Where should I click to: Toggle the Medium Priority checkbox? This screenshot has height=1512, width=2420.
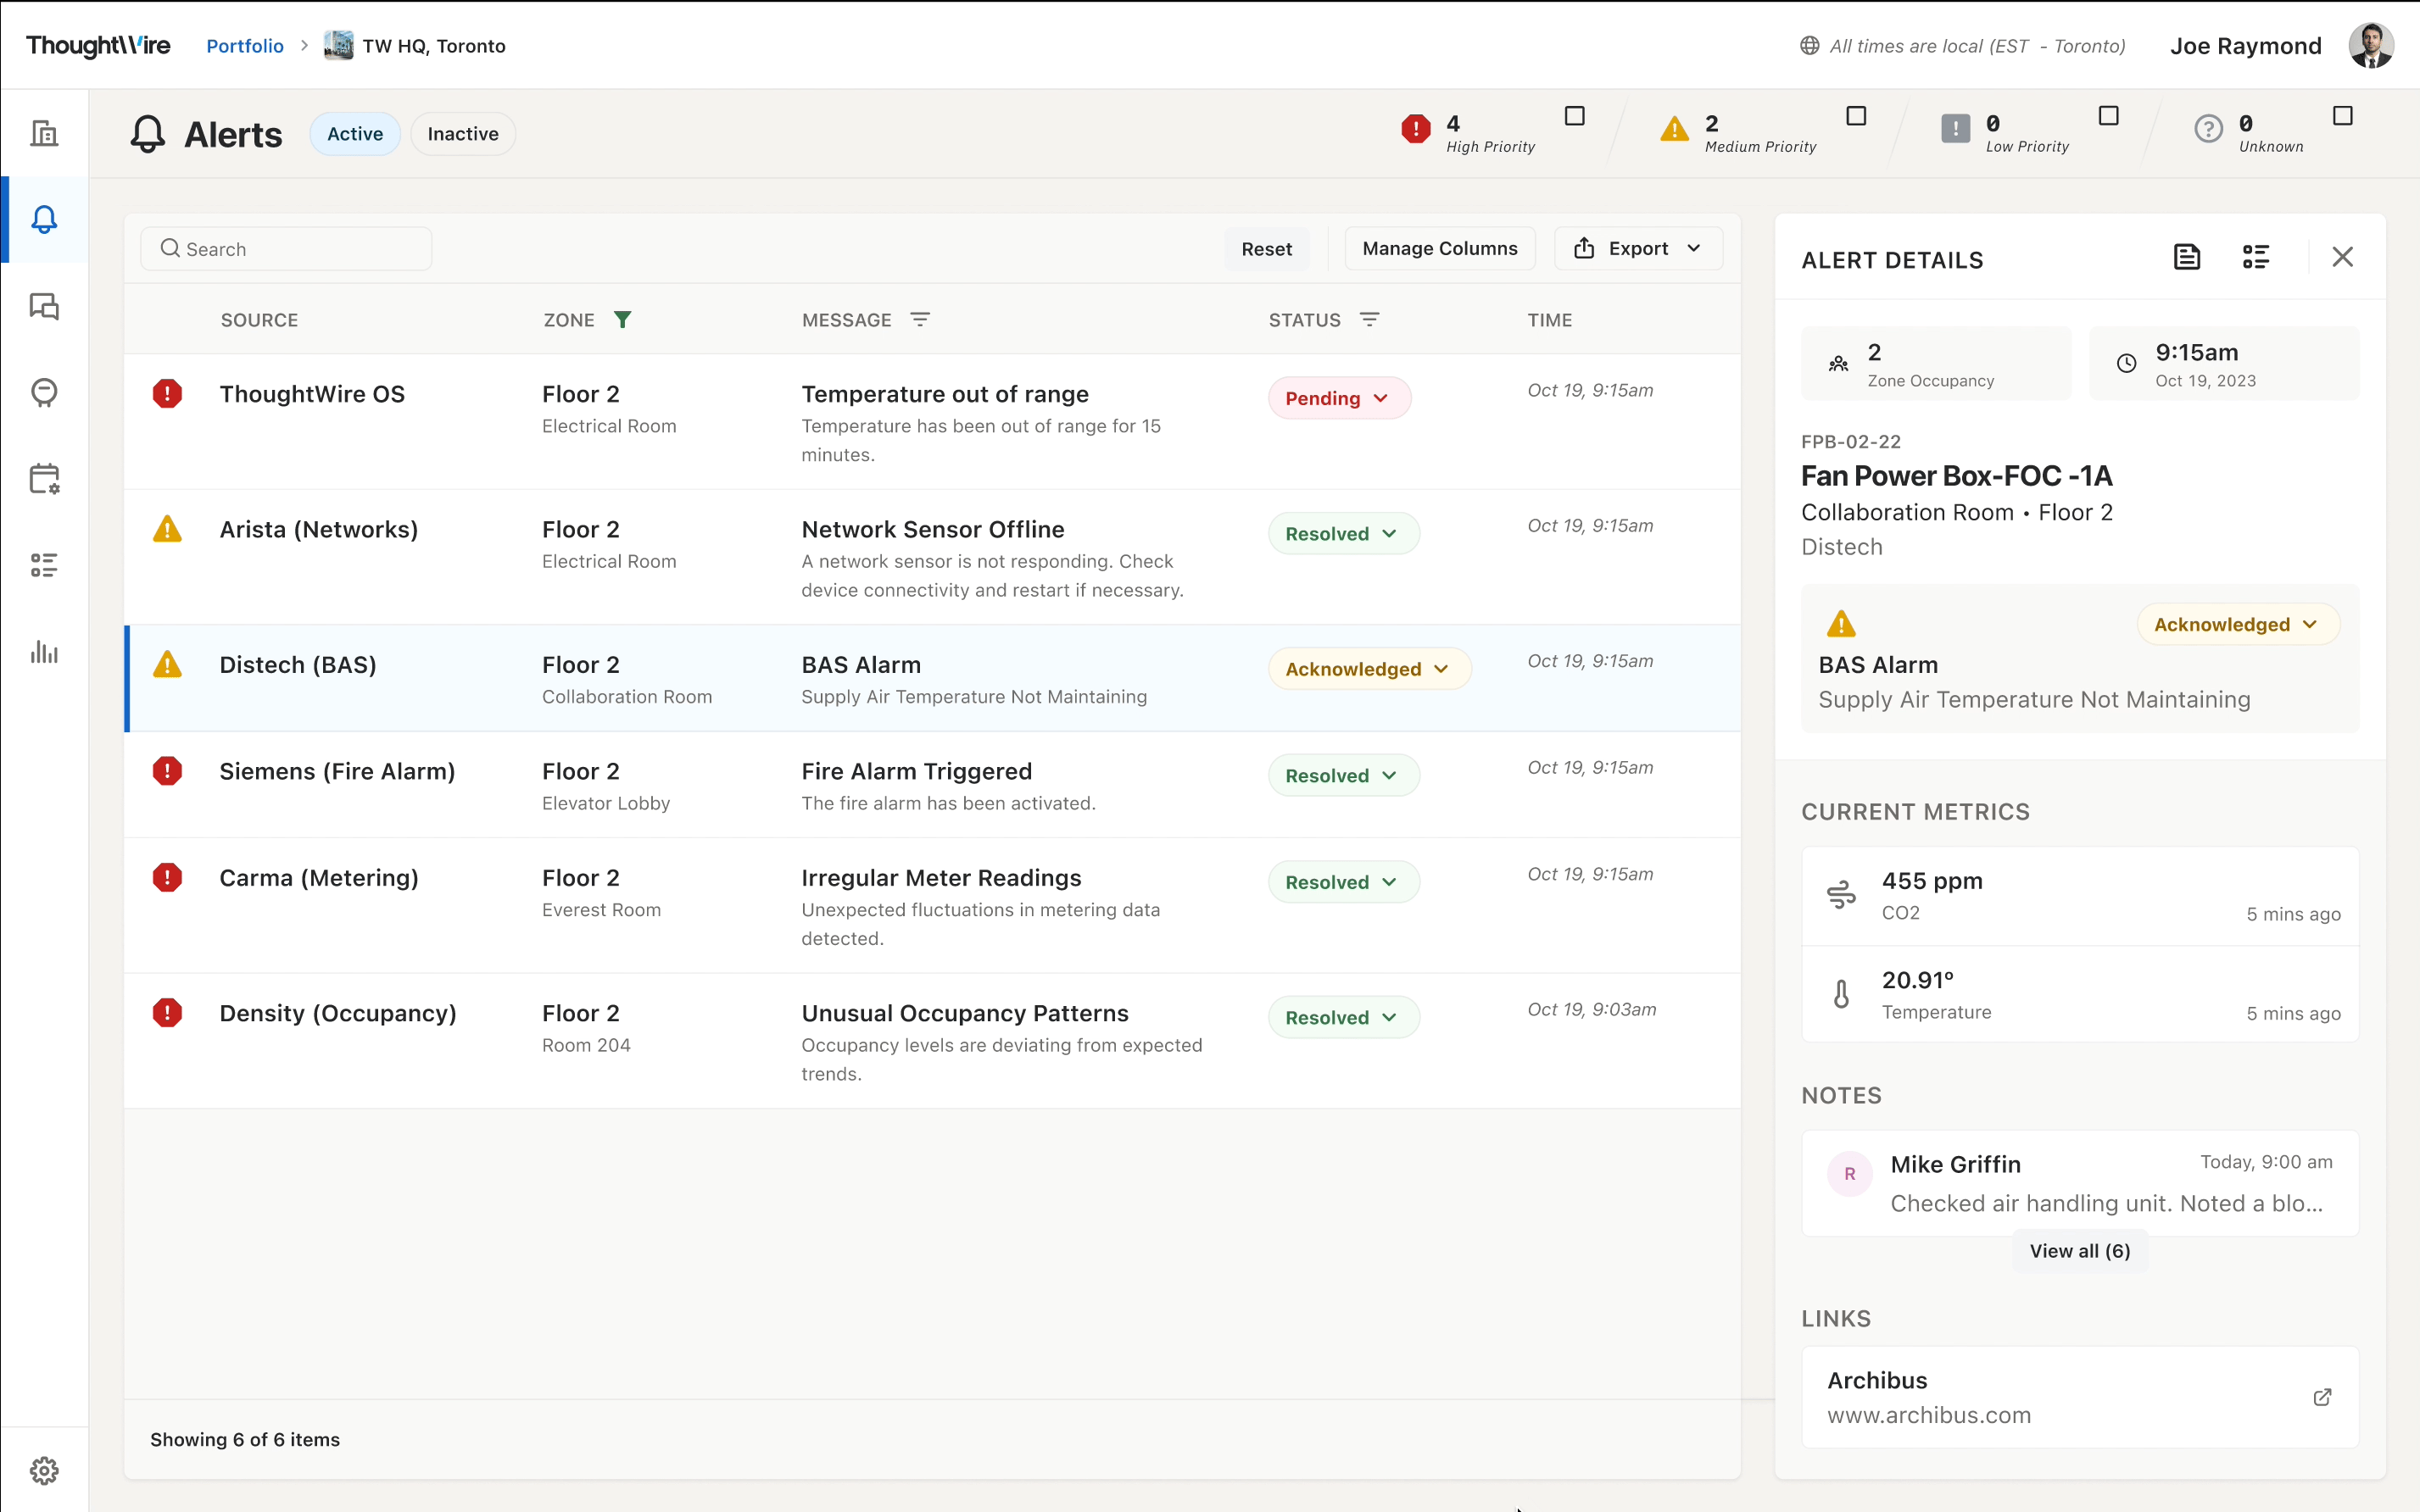coord(1856,116)
